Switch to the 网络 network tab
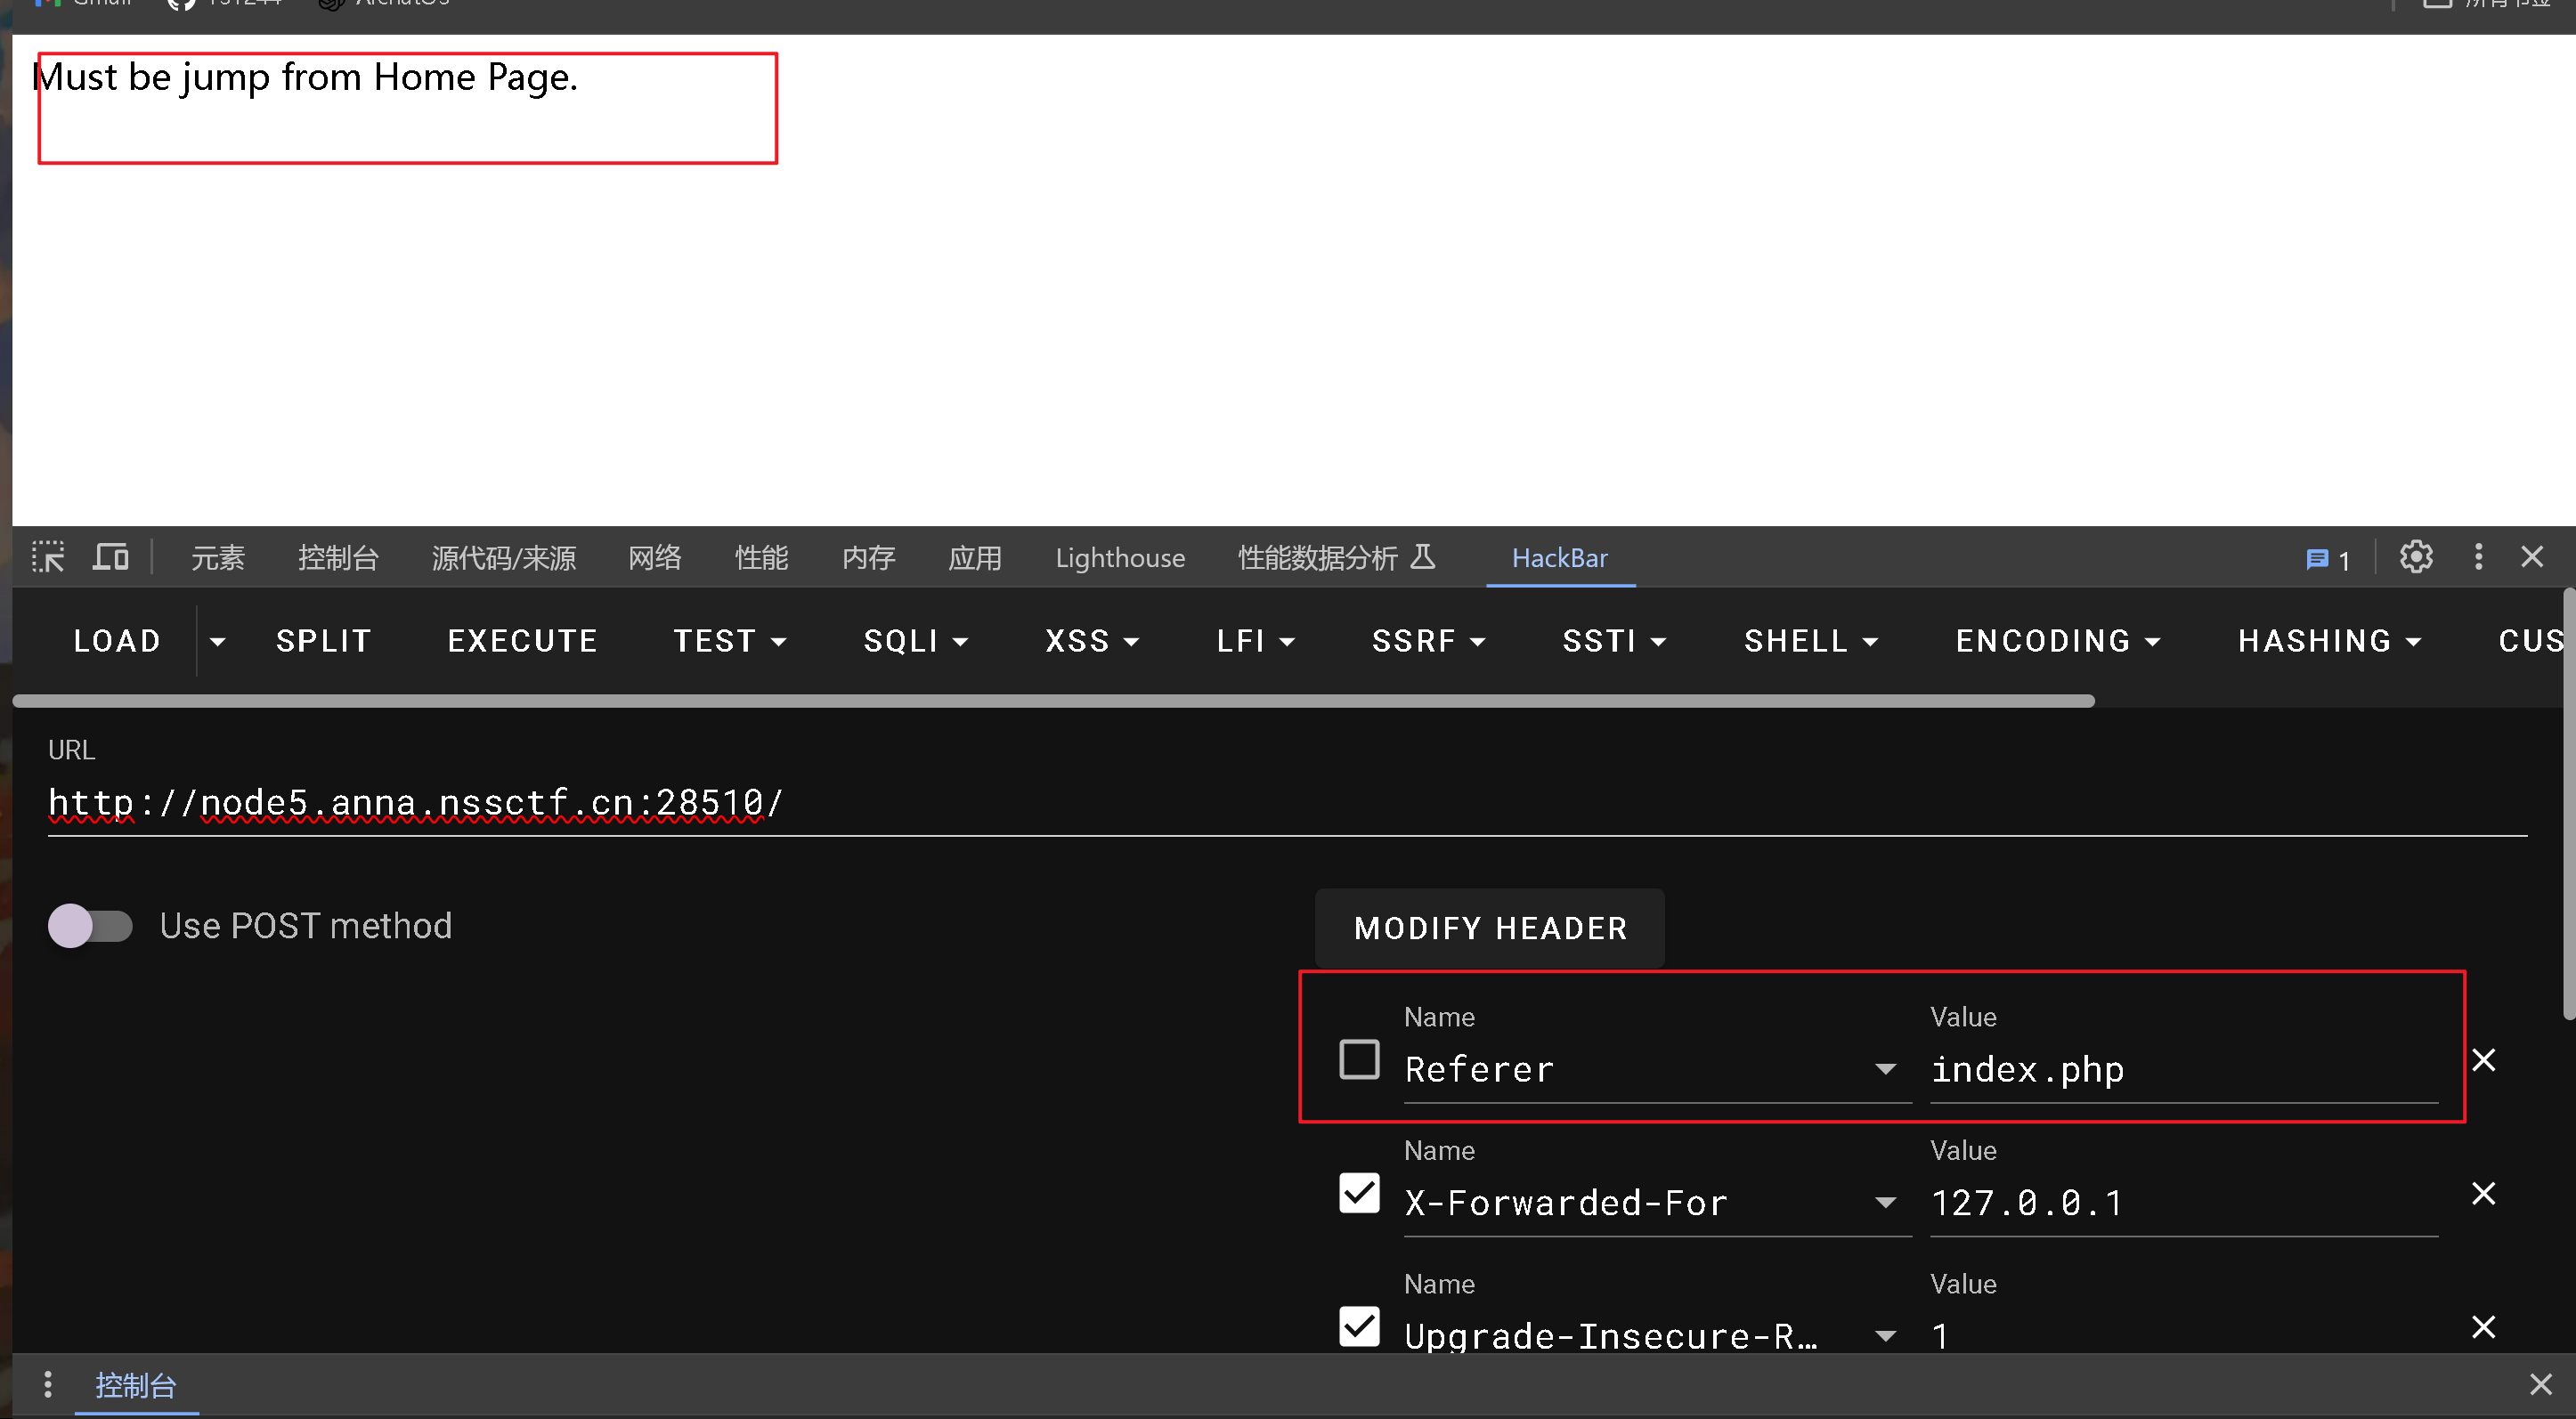Image resolution: width=2576 pixels, height=1419 pixels. click(x=654, y=558)
